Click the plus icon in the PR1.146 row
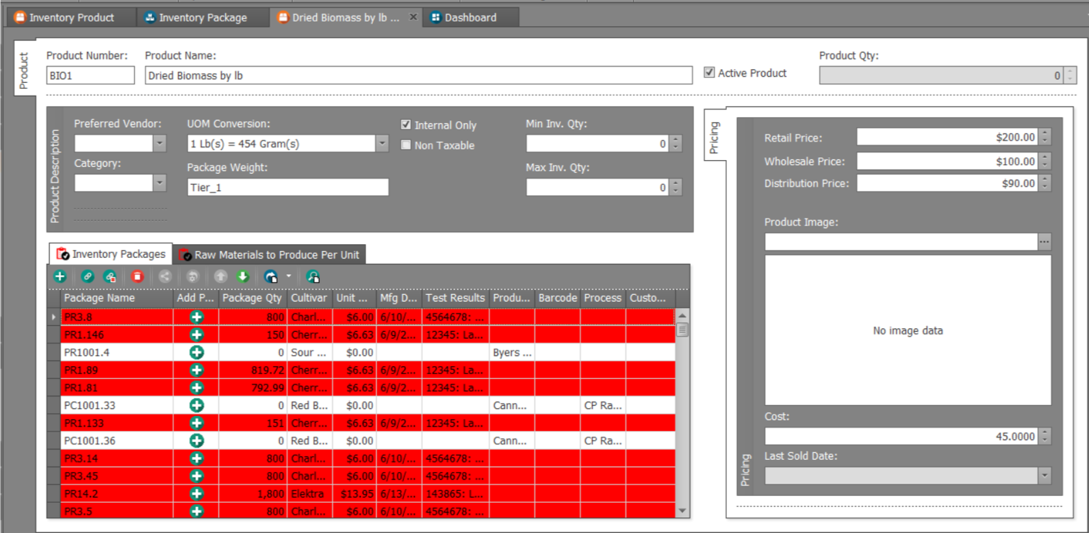Viewport: 1089px width, 533px height. 196,335
